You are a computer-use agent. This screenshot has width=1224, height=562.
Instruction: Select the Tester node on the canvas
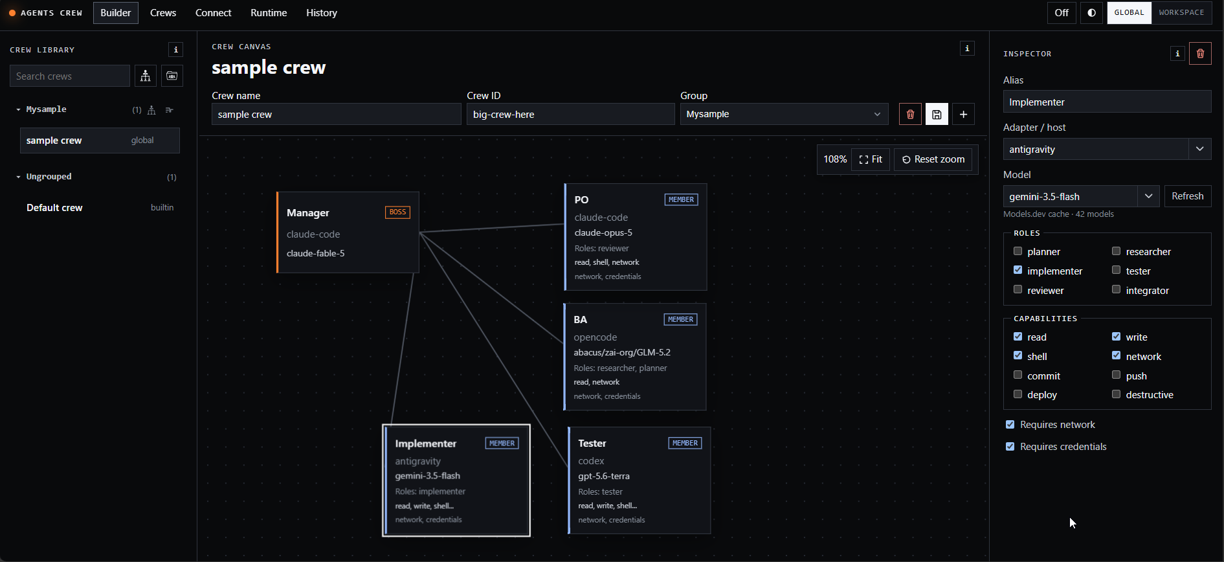[x=640, y=480]
